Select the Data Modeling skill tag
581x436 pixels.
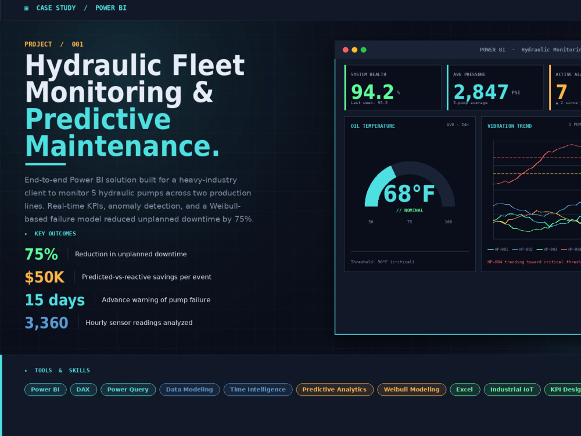[189, 389]
